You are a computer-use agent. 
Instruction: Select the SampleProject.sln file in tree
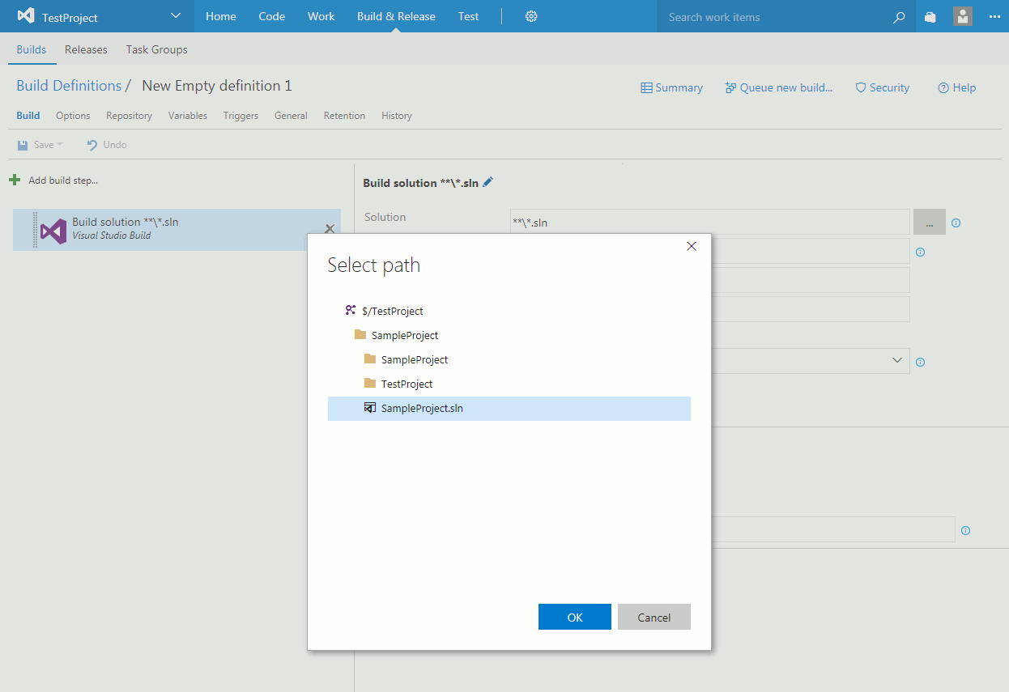tap(422, 409)
